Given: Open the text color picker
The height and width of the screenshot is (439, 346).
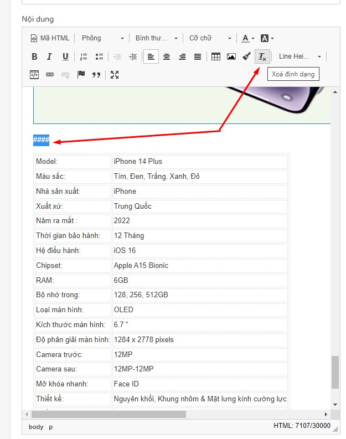Looking at the screenshot, I should (x=247, y=38).
